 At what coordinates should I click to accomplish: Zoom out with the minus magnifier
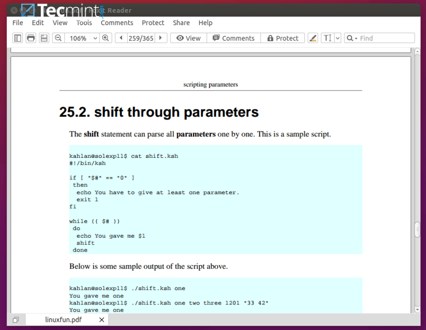[x=58, y=38]
